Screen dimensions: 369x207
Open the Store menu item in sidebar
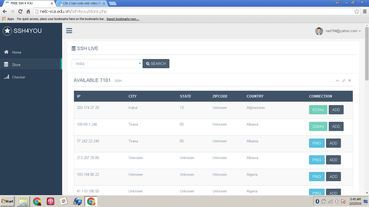click(x=31, y=65)
